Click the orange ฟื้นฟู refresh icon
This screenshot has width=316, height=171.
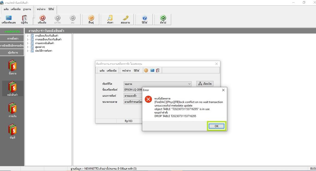[91, 18]
